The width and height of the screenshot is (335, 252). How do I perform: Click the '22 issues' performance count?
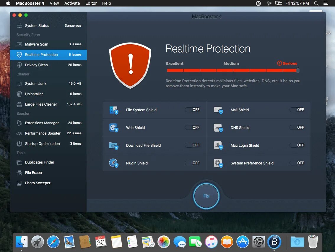coord(74,133)
